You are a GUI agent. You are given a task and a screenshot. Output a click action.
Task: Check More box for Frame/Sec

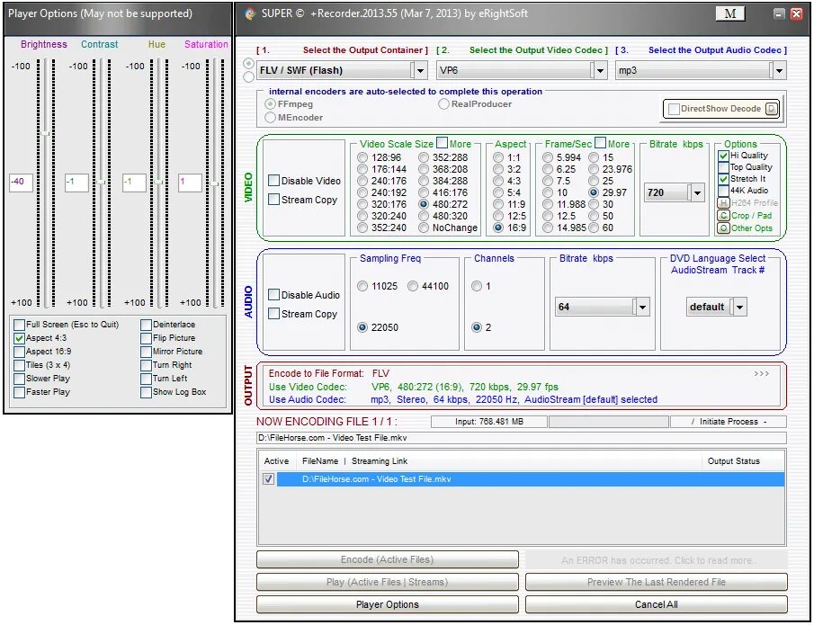tap(600, 142)
